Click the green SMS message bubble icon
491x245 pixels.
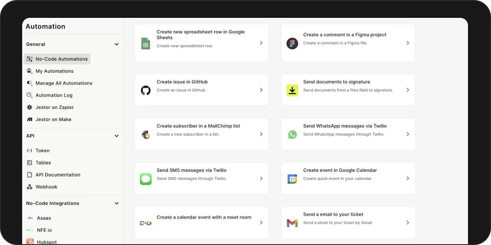coord(146,179)
